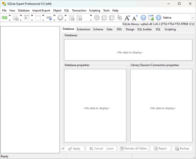The image size is (196, 159).
Task: Open the Native style combo box dropdown
Action: 193,18
